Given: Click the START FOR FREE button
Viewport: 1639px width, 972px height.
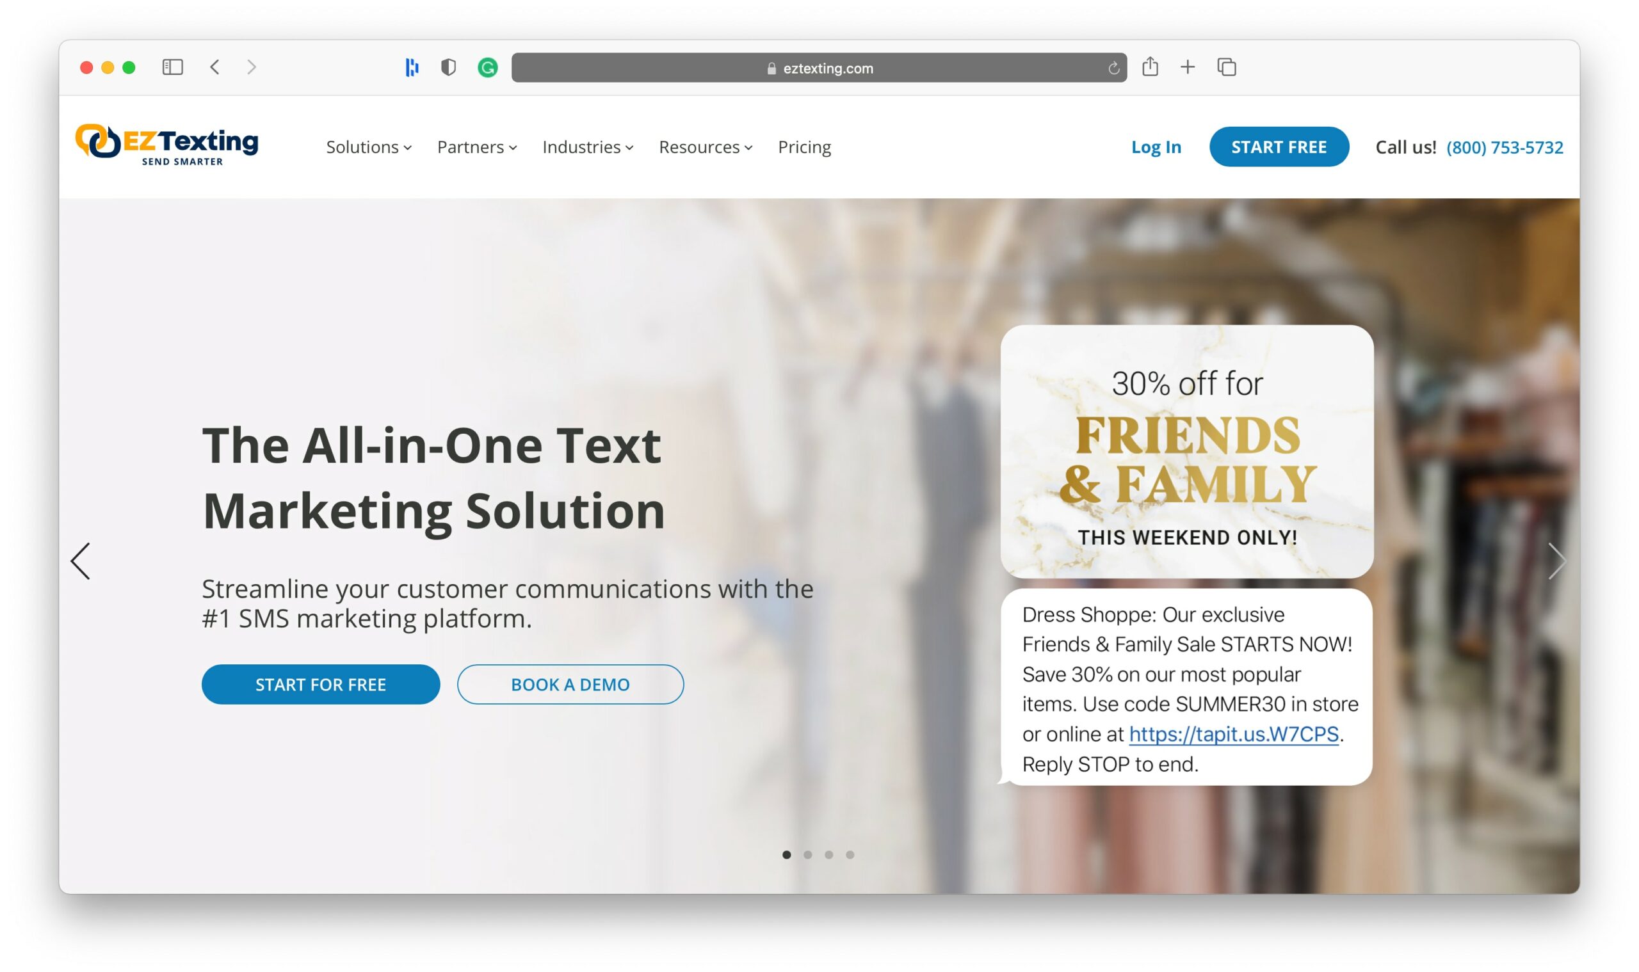Looking at the screenshot, I should click(x=321, y=683).
